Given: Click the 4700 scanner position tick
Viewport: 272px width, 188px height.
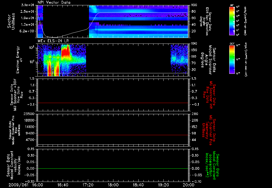Looking at the screenshot, I should pyautogui.click(x=30, y=140).
